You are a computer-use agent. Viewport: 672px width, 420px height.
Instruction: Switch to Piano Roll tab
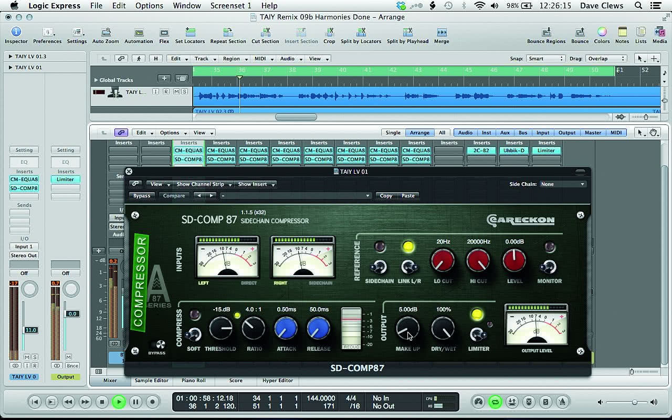click(x=193, y=381)
